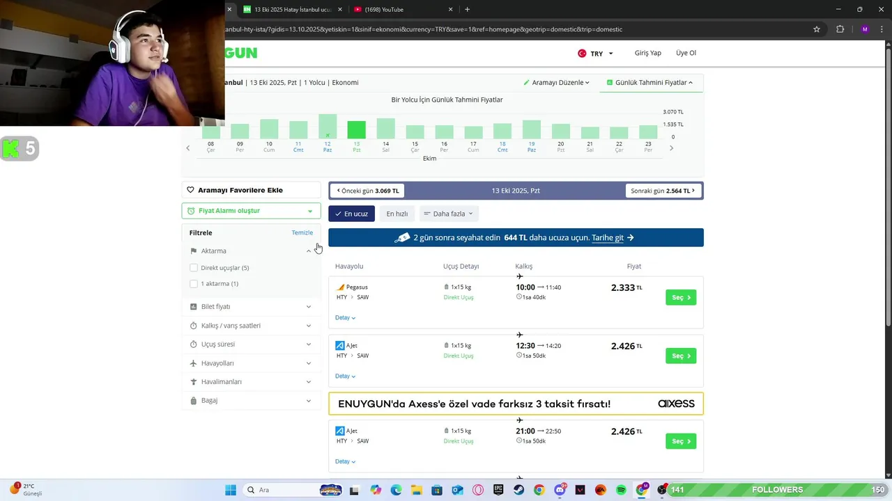Screen dimensions: 892x501
Task: Click the pencil icon on Aramayı Düzenle
Action: tap(527, 83)
